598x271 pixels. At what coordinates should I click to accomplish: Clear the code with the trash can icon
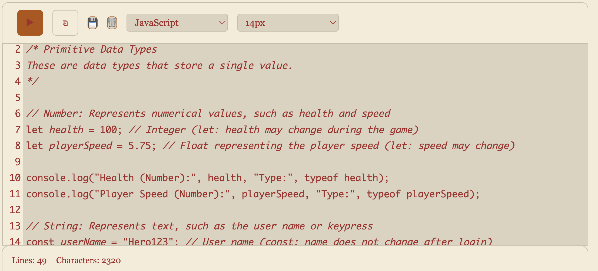[x=112, y=23]
